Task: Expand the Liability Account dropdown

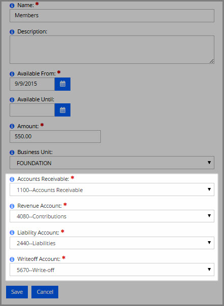Action: click(x=112, y=243)
